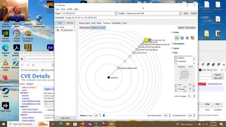Open the VirtualBox cube icon on taskbar
This screenshot has height=127, width=226.
(97, 124)
